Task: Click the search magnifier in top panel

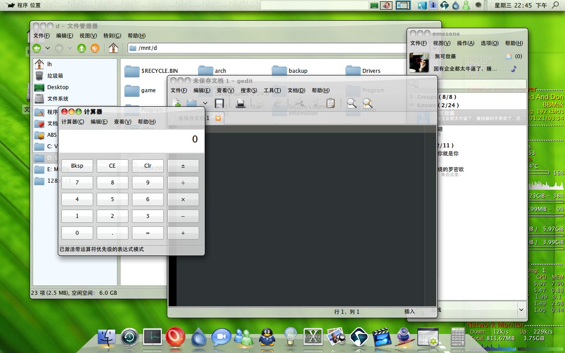Action: (555, 5)
